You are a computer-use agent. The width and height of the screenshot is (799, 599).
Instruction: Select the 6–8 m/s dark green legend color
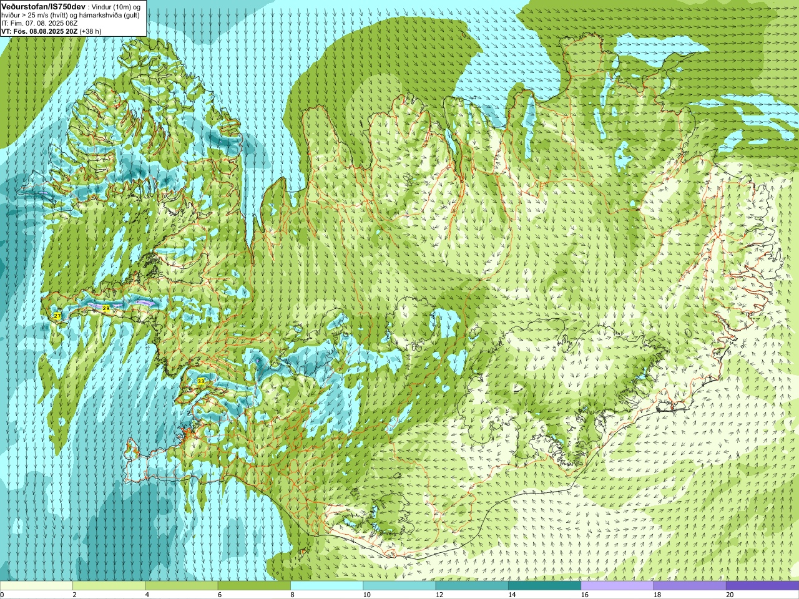(x=254, y=586)
